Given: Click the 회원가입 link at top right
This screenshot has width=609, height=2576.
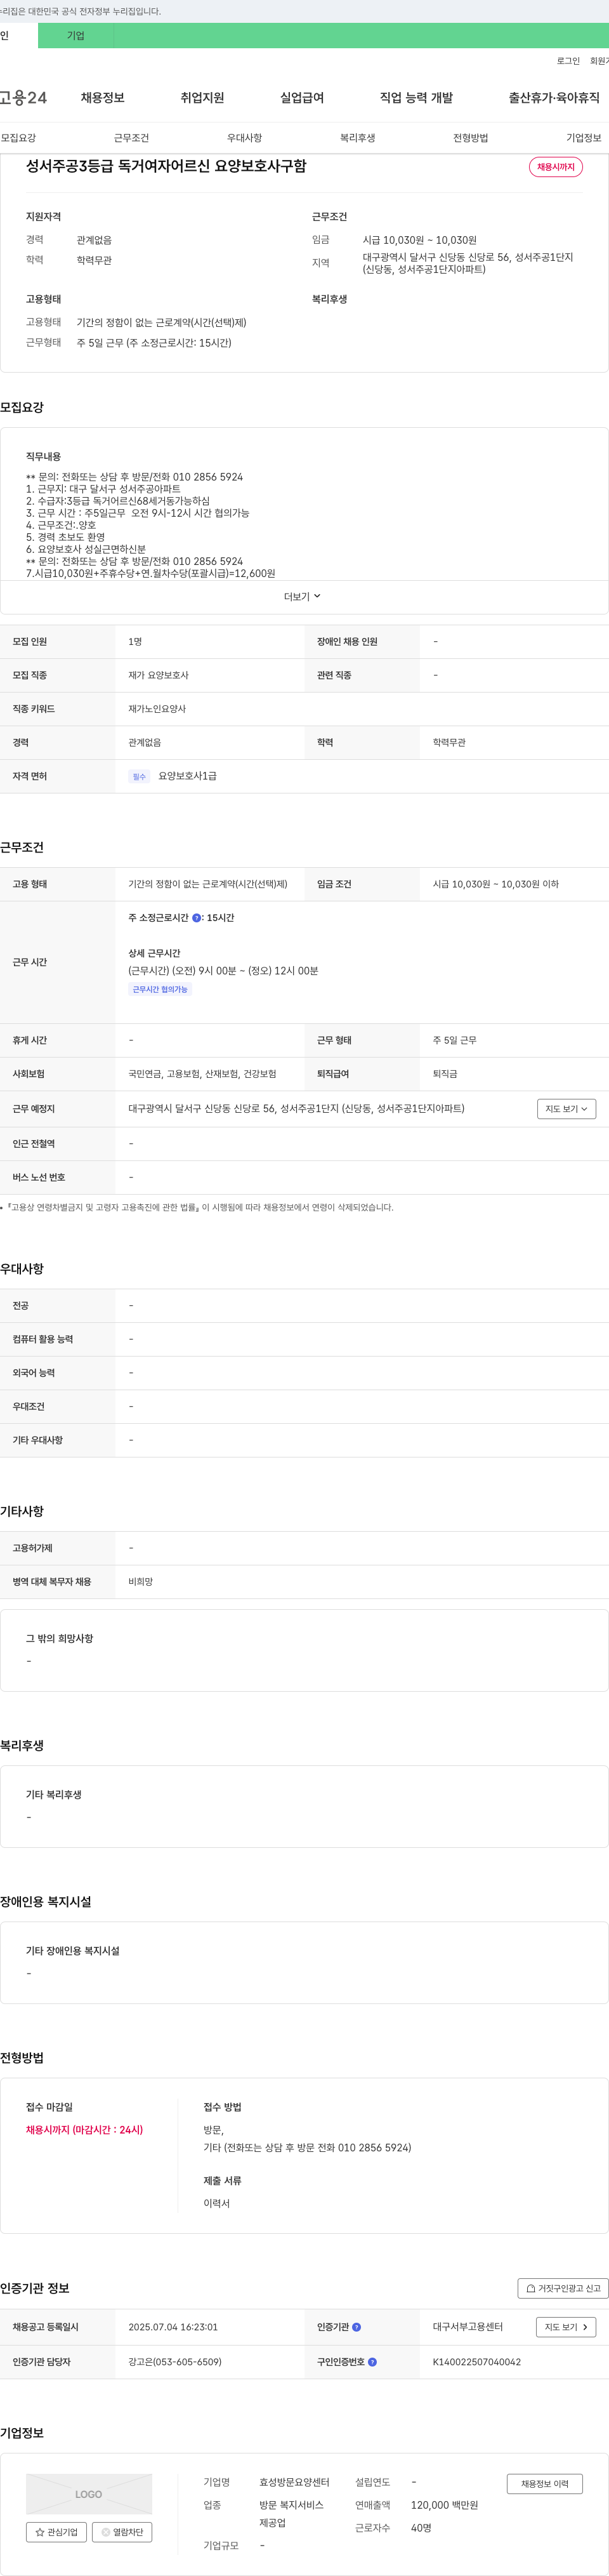Looking at the screenshot, I should (599, 61).
